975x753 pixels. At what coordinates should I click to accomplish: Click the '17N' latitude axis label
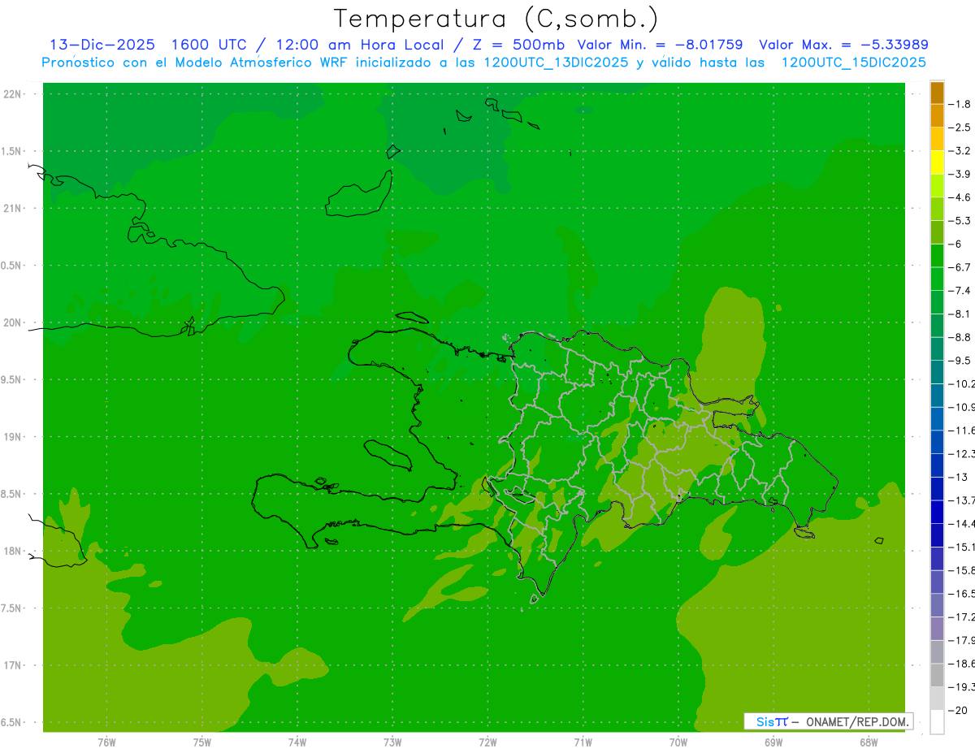coord(11,665)
